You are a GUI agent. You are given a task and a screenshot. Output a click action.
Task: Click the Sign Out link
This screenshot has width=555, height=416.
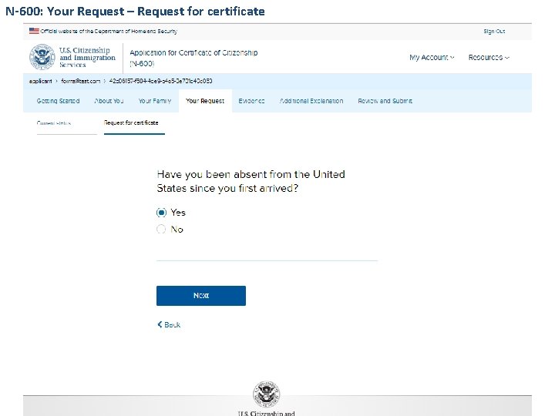click(494, 32)
